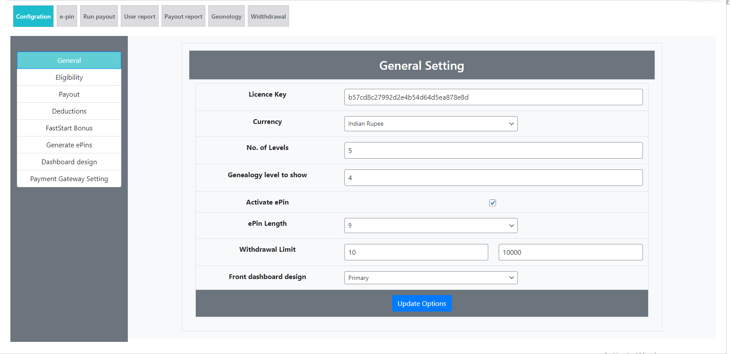Open the Deductions sidebar item
Screen dimensions: 730x354
(x=69, y=111)
